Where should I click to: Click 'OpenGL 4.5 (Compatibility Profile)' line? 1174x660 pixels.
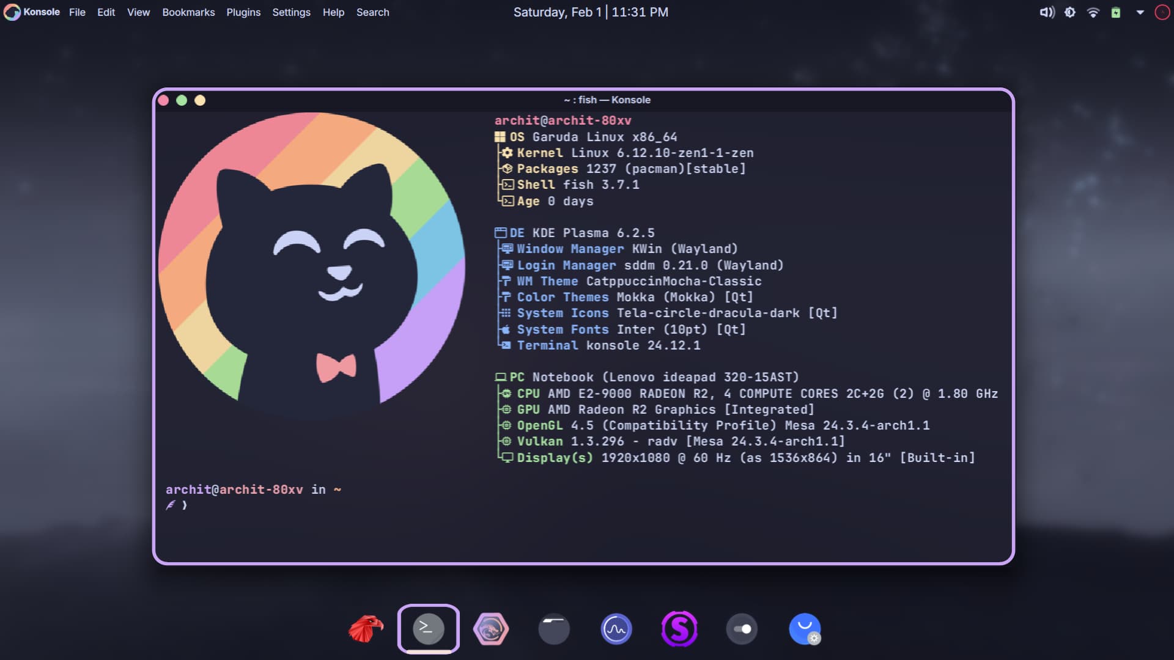tap(715, 425)
